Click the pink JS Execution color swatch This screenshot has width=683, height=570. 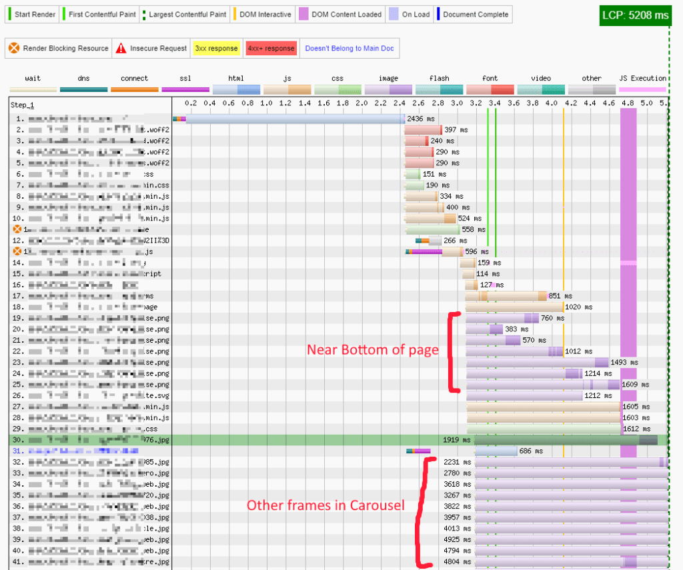(x=642, y=90)
